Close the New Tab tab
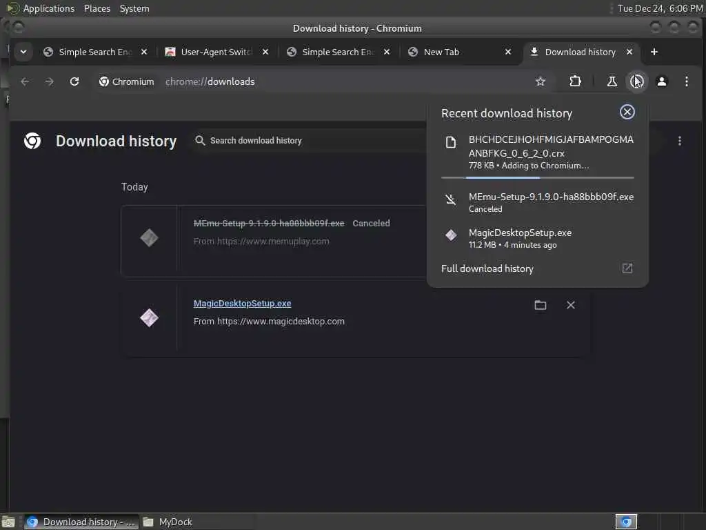Viewport: 706px width, 530px height. coord(508,52)
